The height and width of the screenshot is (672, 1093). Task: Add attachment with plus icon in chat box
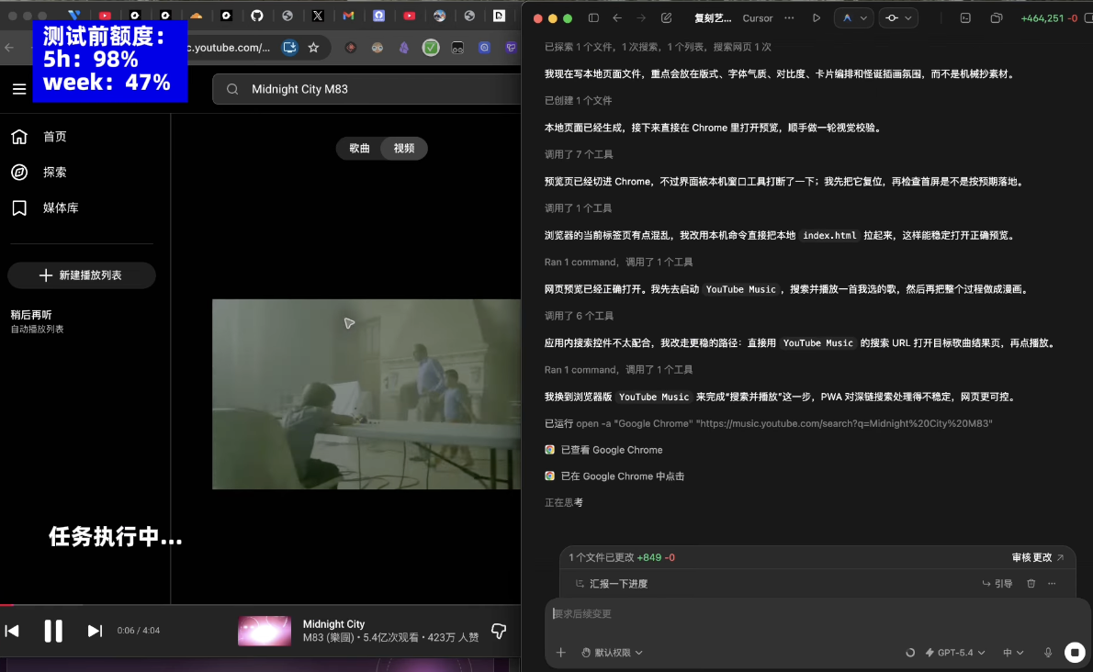coord(560,653)
